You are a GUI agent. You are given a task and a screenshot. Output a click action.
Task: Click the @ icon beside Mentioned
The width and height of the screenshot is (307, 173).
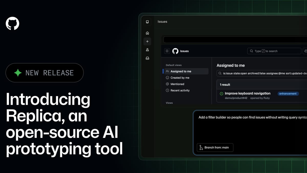tap(167, 84)
